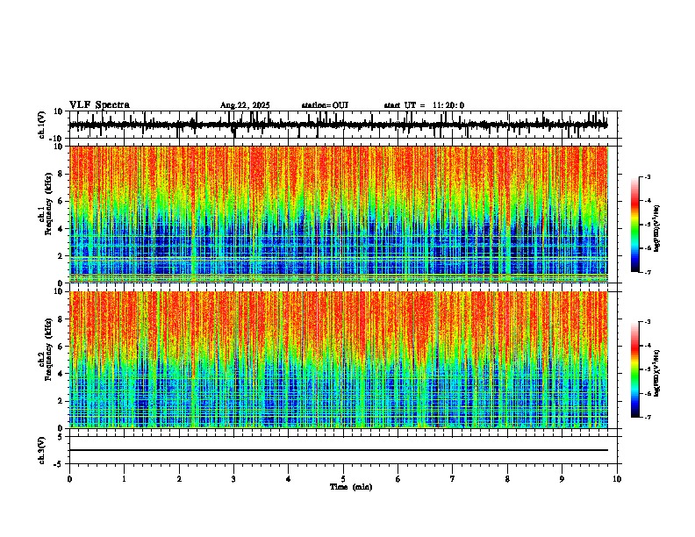Click the "ch.3(V)" axis label
The height and width of the screenshot is (537, 695).
(x=41, y=451)
